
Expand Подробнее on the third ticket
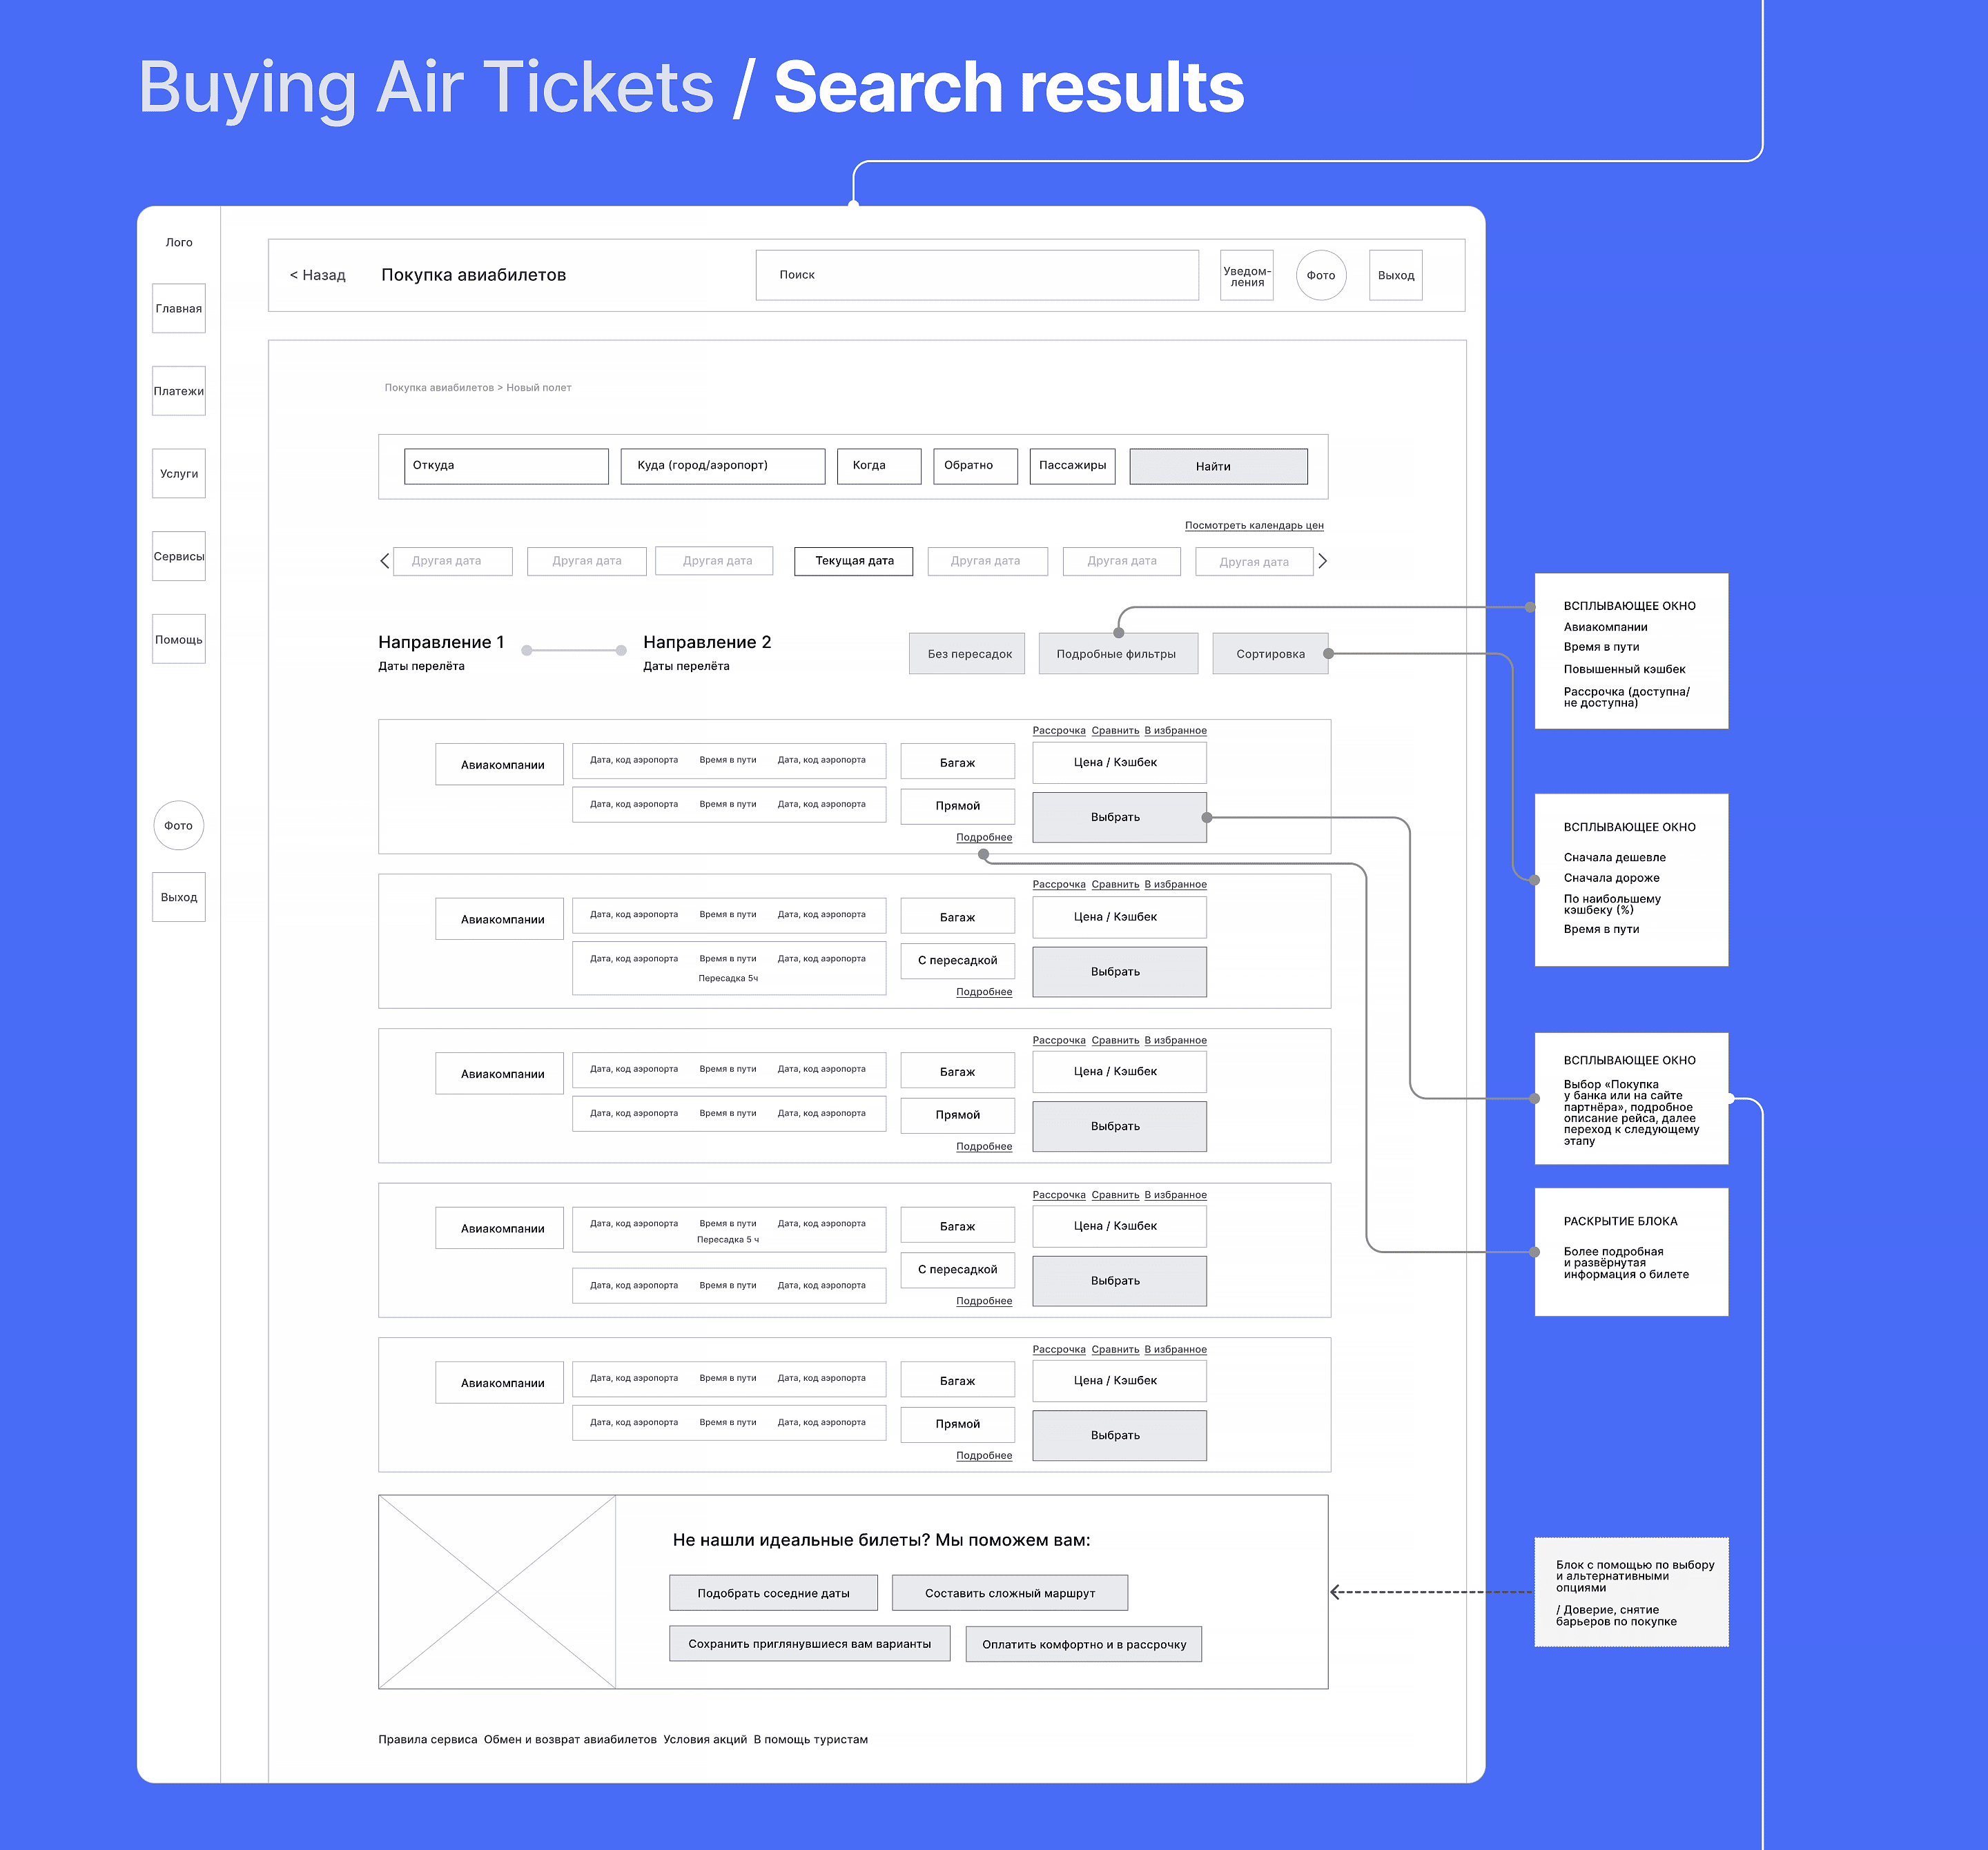984,1146
